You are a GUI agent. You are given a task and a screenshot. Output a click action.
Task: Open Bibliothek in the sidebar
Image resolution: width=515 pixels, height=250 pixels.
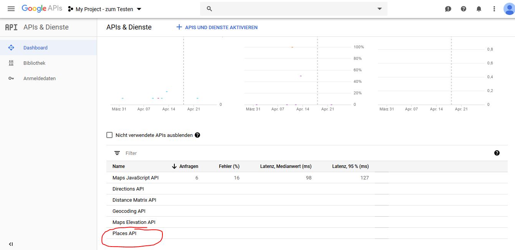click(48, 63)
